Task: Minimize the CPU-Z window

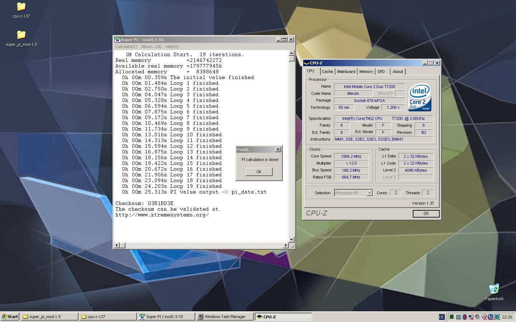Action: pyautogui.click(x=425, y=63)
